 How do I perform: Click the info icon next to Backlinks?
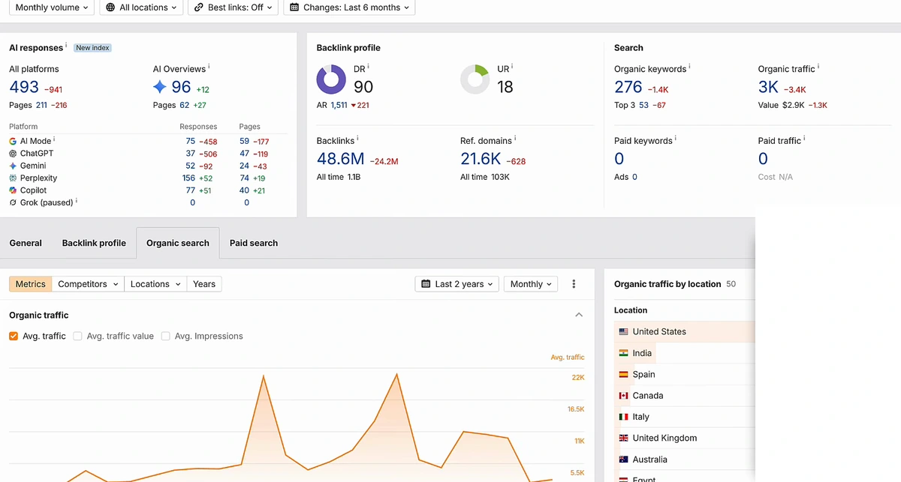coord(357,138)
